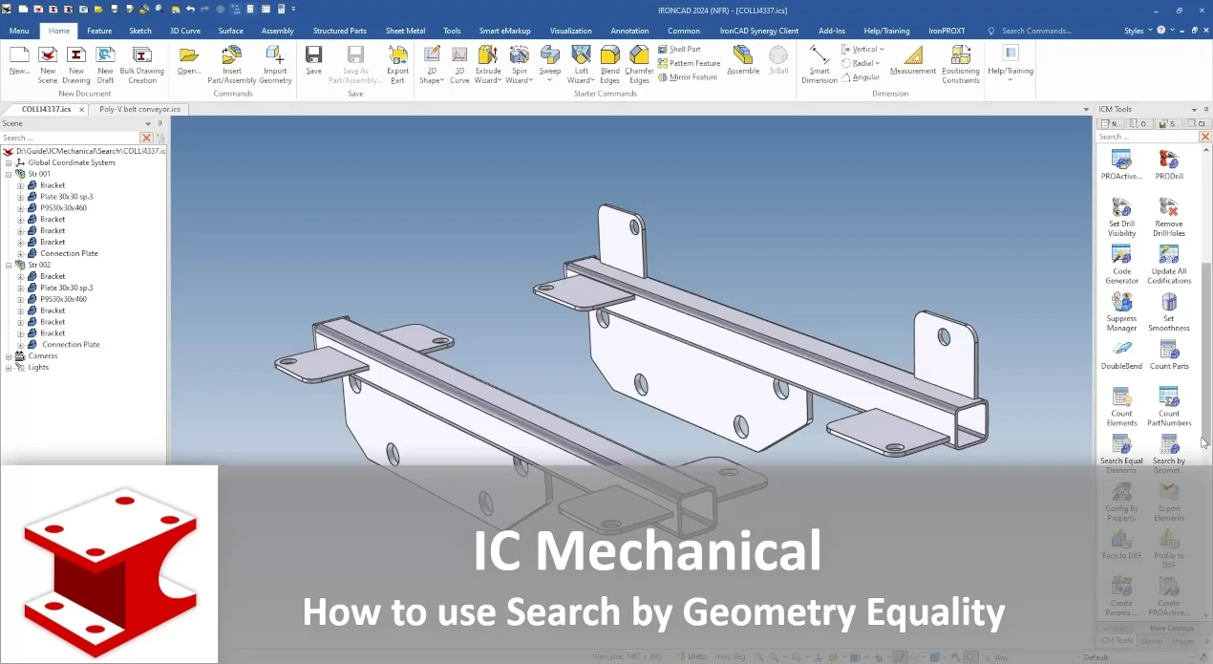The height and width of the screenshot is (664, 1213).
Task: Click the Chamfer Edges tool
Action: pyautogui.click(x=639, y=64)
